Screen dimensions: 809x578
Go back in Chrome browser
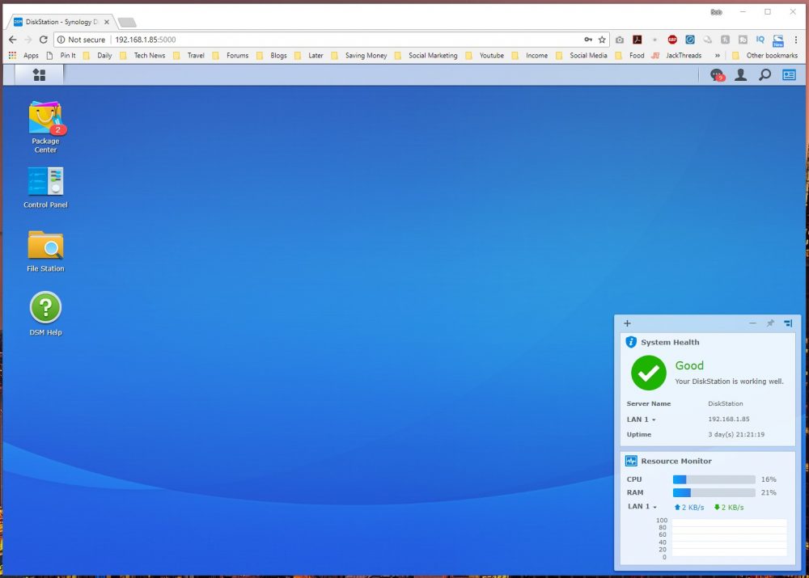[x=12, y=40]
